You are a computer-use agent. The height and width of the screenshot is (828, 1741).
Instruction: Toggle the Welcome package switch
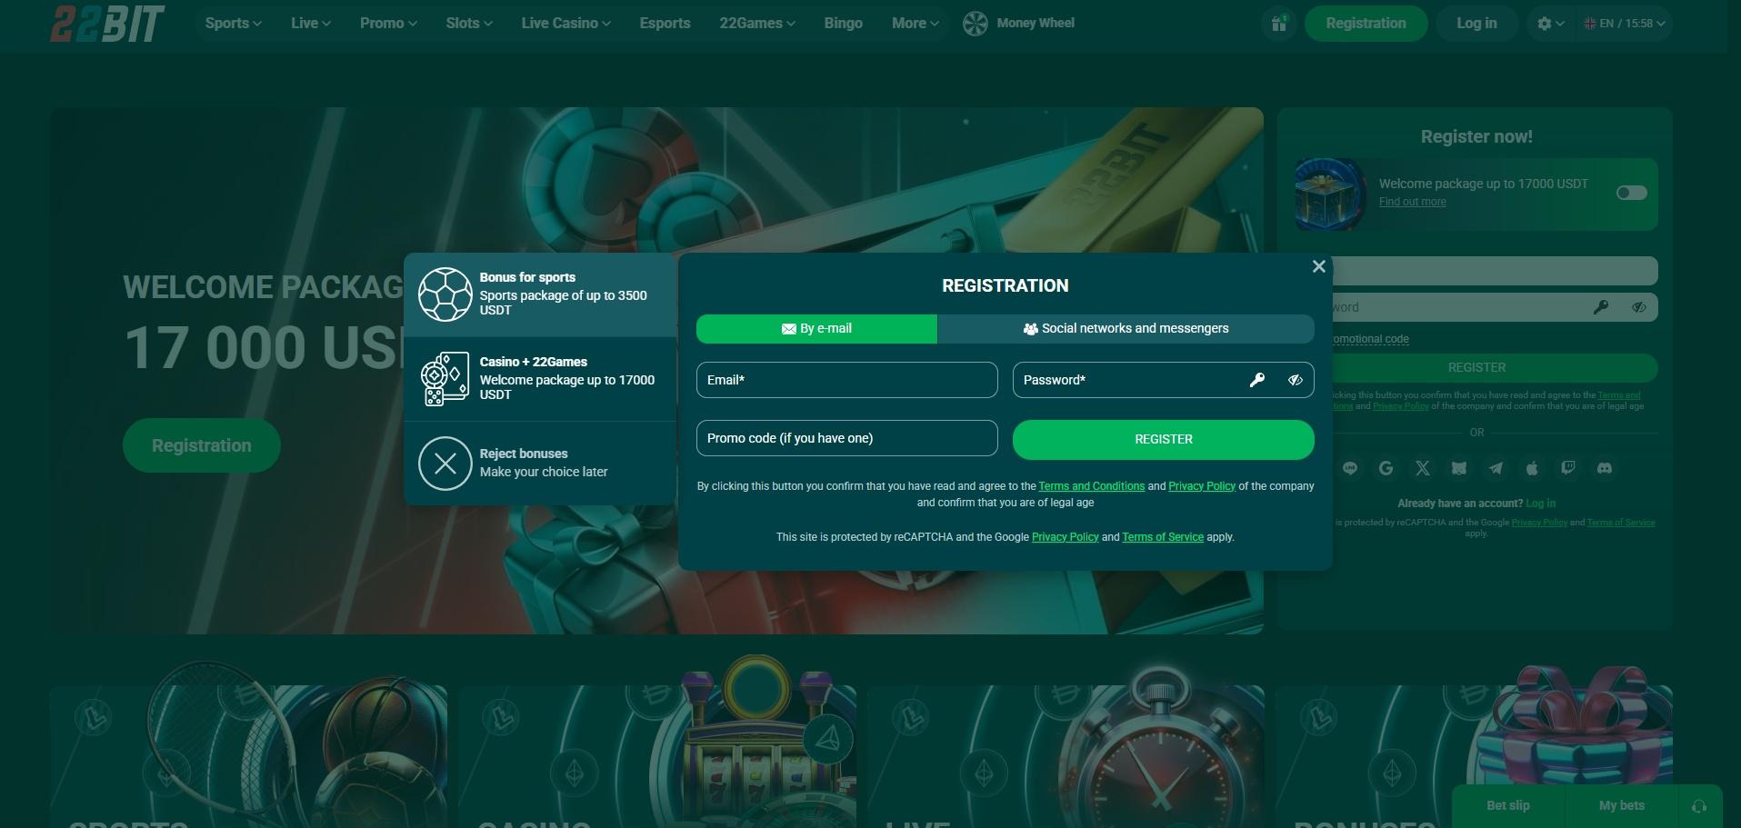[x=1632, y=193]
